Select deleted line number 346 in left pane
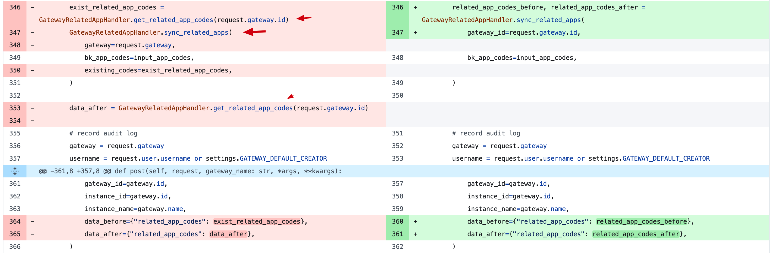775x253 pixels. pyautogui.click(x=15, y=7)
